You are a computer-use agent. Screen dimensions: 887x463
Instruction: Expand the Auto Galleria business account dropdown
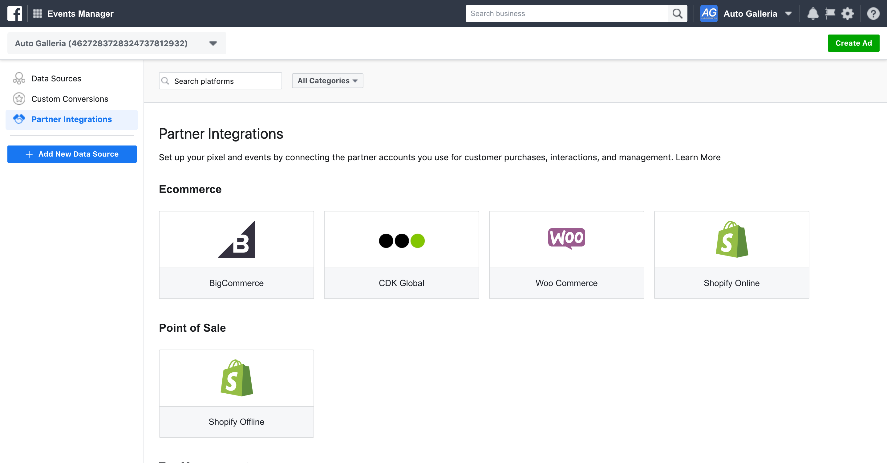[788, 14]
